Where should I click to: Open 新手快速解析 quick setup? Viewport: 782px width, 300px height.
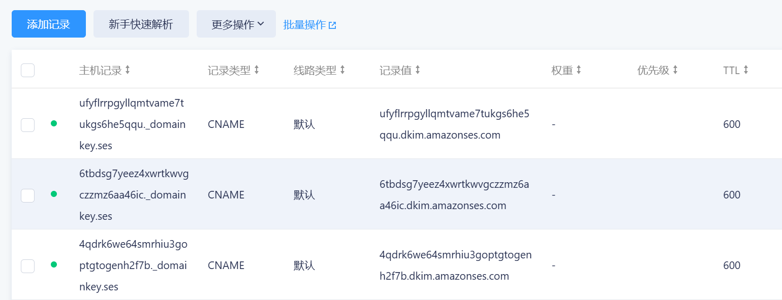[x=141, y=24]
